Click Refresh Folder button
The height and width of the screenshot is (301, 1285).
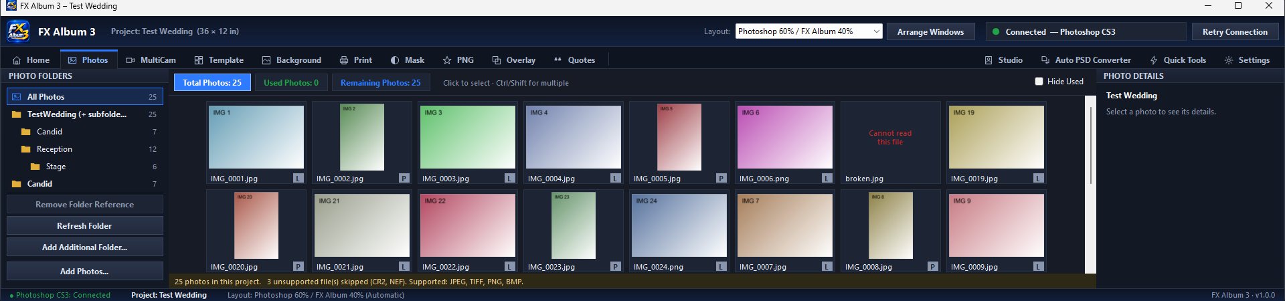(x=85, y=226)
